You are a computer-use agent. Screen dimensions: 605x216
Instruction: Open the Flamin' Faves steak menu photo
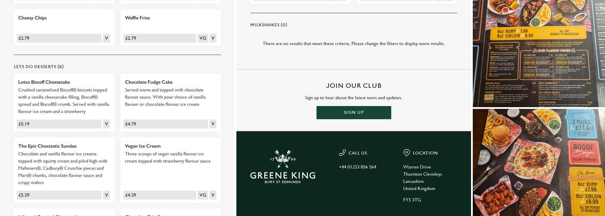536,54
